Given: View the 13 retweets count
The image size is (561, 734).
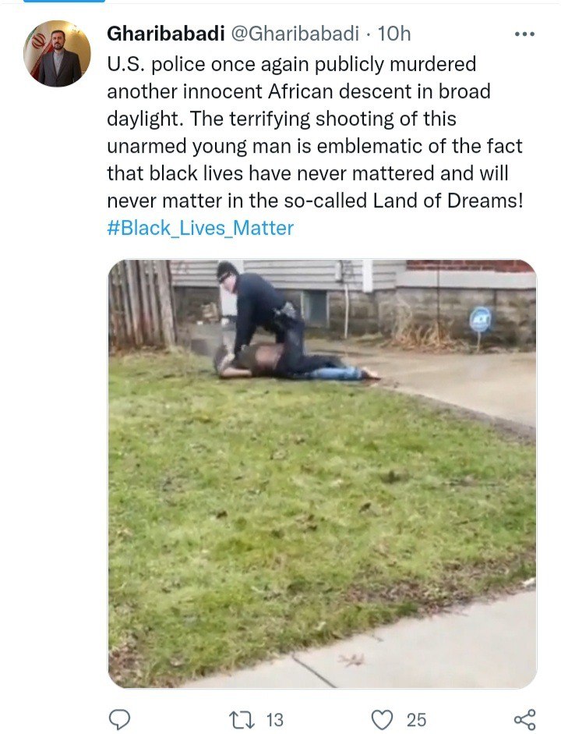Looking at the screenshot, I should point(275,719).
